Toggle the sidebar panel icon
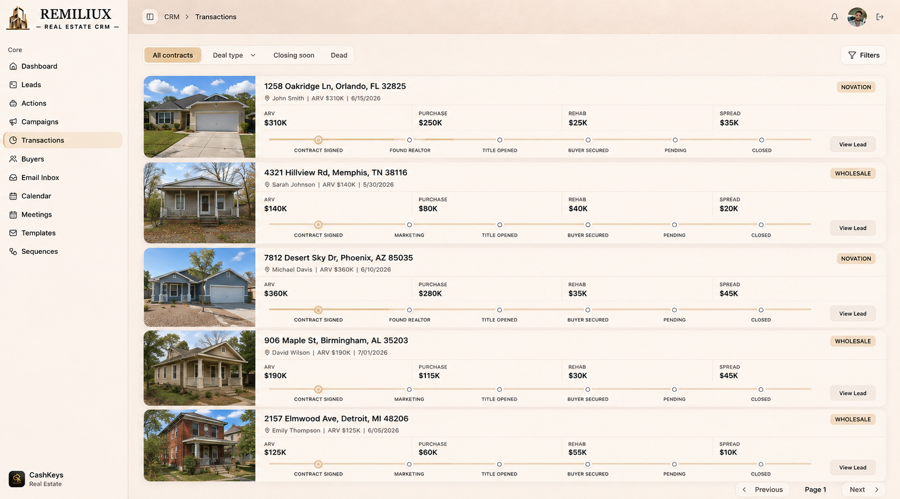 (150, 17)
